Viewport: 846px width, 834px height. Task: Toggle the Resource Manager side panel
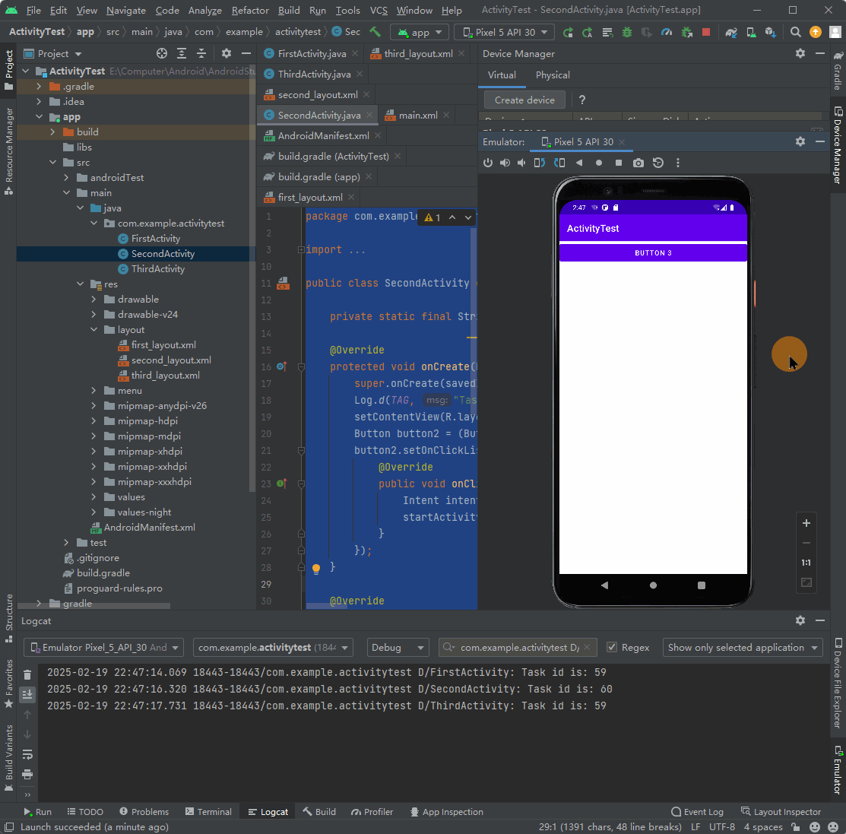[8, 152]
